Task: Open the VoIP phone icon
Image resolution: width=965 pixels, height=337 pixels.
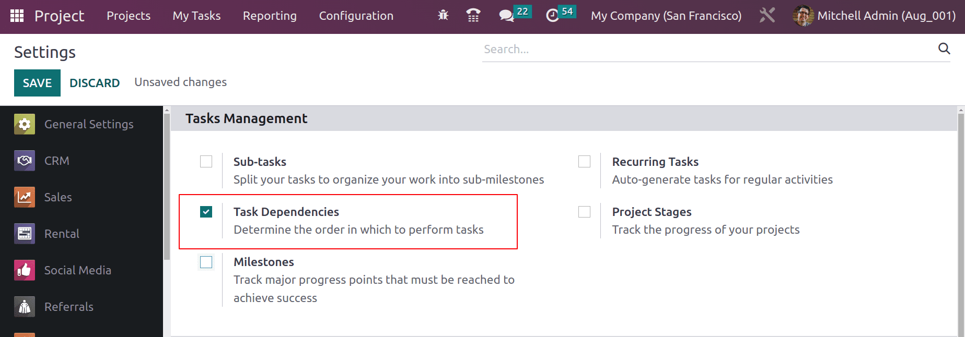Action: pyautogui.click(x=473, y=16)
